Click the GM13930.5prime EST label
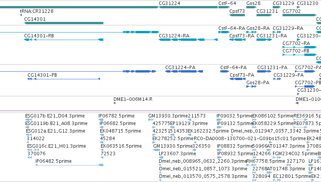321x182 pixels. (173, 146)
